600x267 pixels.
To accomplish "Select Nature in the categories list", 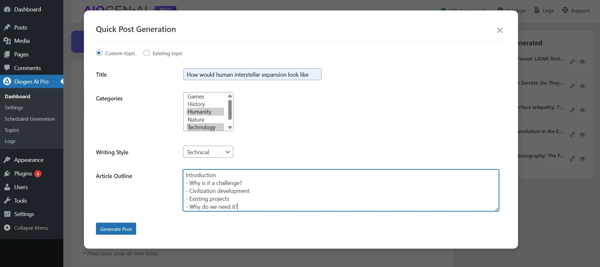I will tap(196, 120).
